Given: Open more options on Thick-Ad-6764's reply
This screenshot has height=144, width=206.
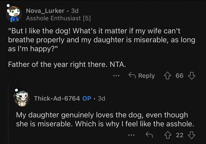Looking at the screenshot, I should click(x=132, y=135).
